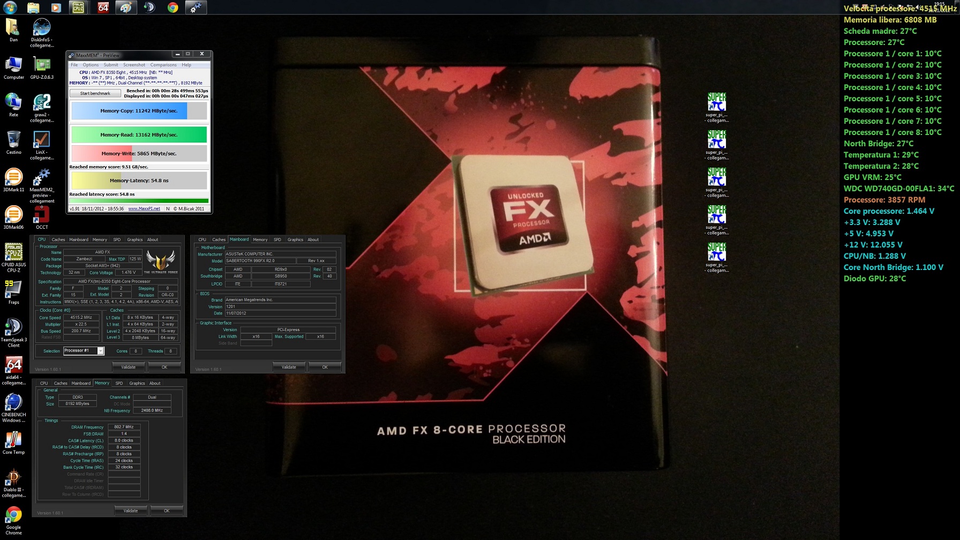960x540 pixels.
Task: Open Windows Explorer from the taskbar
Action: pyautogui.click(x=33, y=7)
